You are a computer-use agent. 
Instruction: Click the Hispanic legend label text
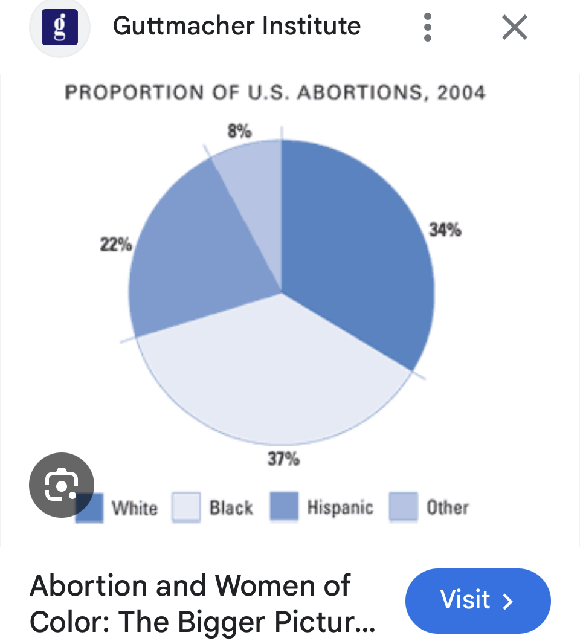click(x=340, y=507)
